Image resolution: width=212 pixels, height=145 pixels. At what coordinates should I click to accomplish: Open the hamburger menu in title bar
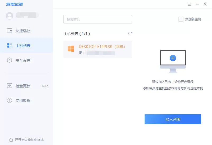(189, 4)
